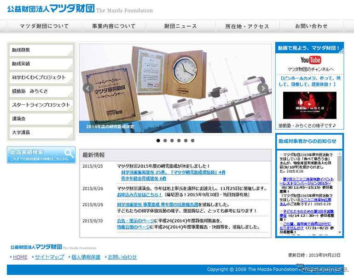Open 科学わくわくプロジェクト sidebar item

(x=41, y=78)
